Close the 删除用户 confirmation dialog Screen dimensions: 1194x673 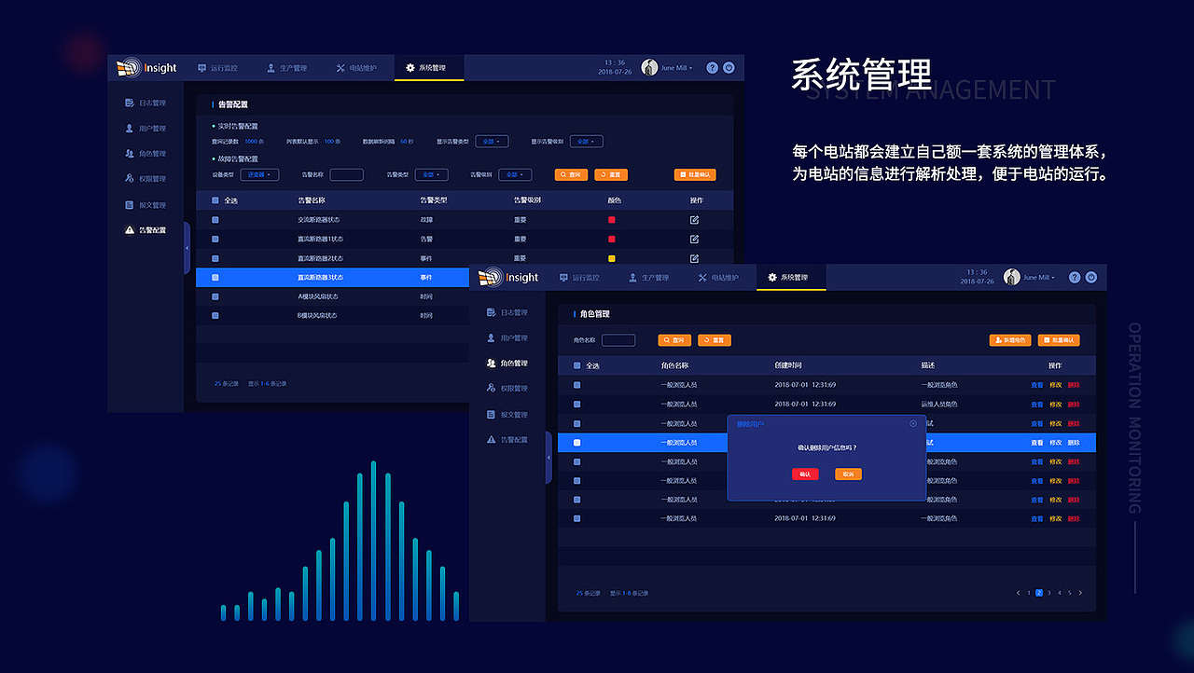pyautogui.click(x=913, y=423)
